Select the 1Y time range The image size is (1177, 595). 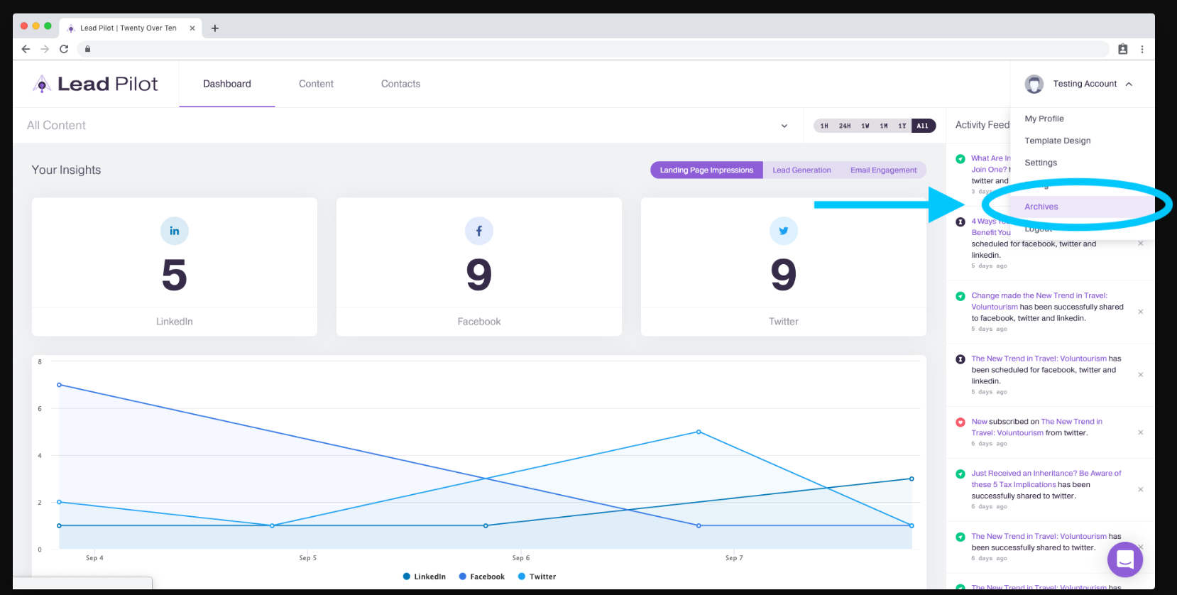click(902, 126)
